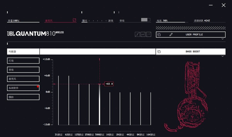Click the 麦克风 label in the top bar

[x=49, y=21]
